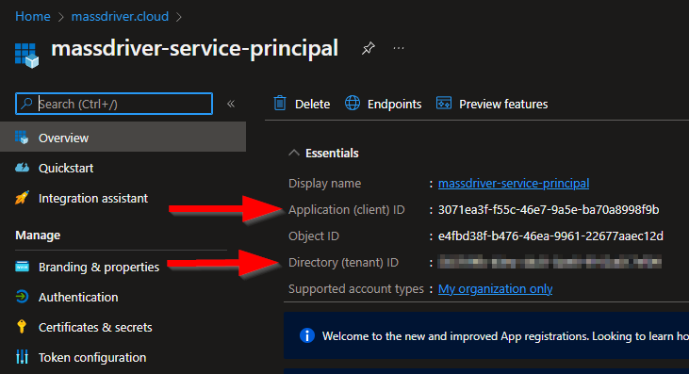
Task: Collapse the Essentials section chevron
Action: [294, 153]
